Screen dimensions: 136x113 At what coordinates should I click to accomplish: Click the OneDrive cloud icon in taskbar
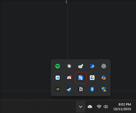[90, 107]
